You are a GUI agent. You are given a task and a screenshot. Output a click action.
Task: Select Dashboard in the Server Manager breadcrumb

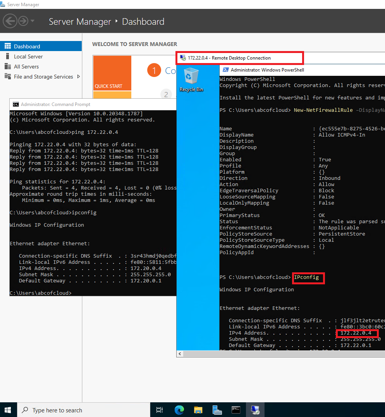click(x=143, y=22)
